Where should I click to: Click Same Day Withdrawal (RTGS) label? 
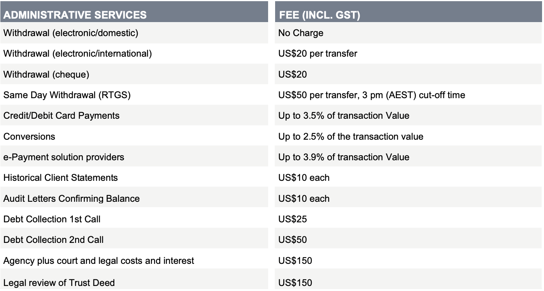click(x=67, y=95)
